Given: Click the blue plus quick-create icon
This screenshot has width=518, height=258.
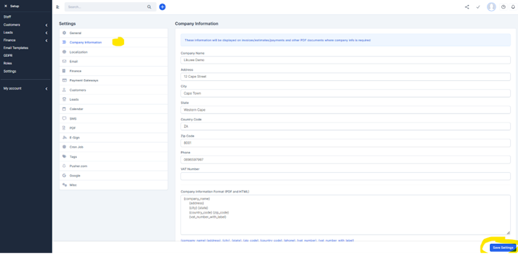Looking at the screenshot, I should pyautogui.click(x=162, y=7).
